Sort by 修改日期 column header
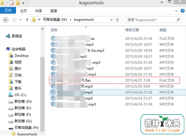 click(132, 30)
